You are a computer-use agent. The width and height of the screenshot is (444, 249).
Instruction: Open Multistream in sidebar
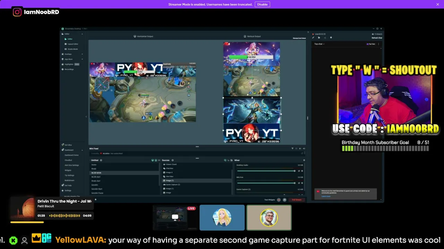(x=69, y=180)
